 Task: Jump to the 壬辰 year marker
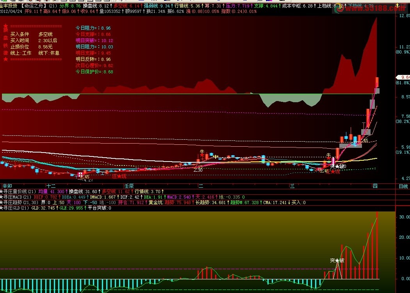129,186
